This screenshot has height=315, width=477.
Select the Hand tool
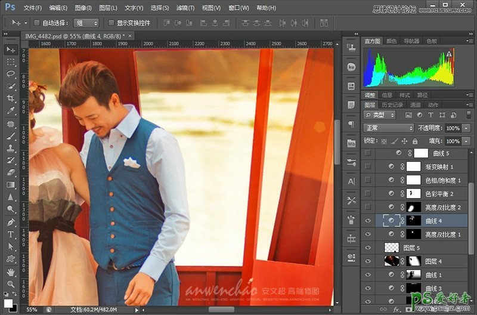tap(11, 271)
